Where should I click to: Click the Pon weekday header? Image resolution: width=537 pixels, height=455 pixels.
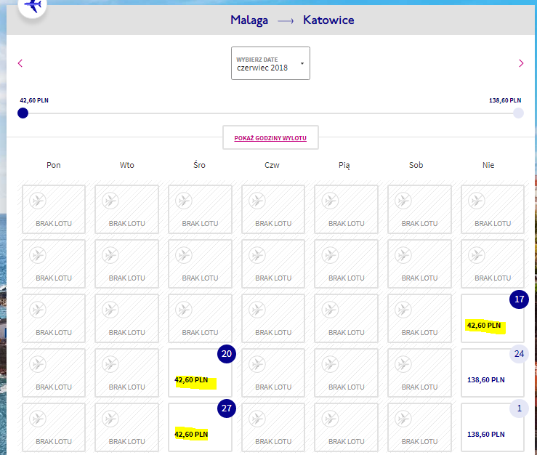coord(54,165)
